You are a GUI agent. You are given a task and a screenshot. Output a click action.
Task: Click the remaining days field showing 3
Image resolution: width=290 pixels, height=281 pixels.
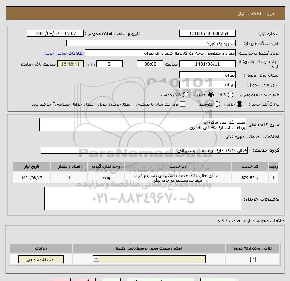pos(110,64)
